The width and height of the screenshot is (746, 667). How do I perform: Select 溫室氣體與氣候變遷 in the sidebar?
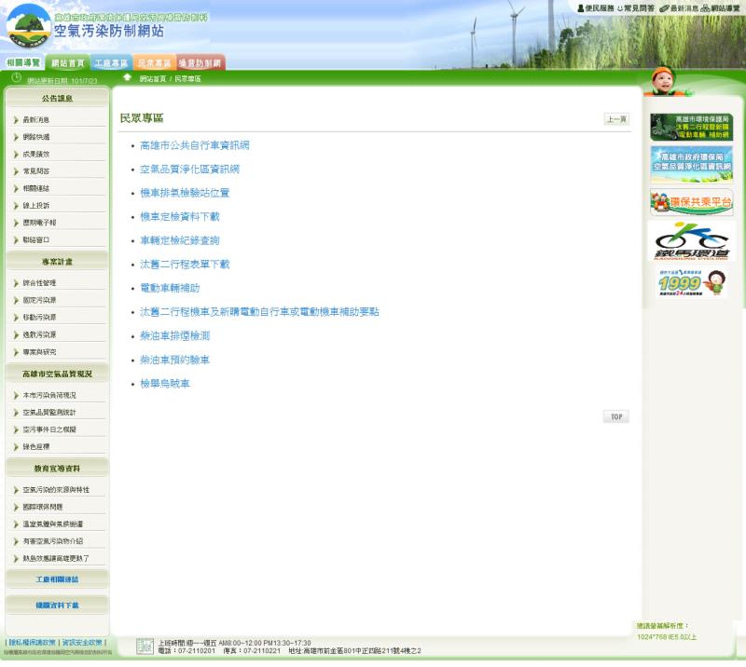[x=53, y=524]
